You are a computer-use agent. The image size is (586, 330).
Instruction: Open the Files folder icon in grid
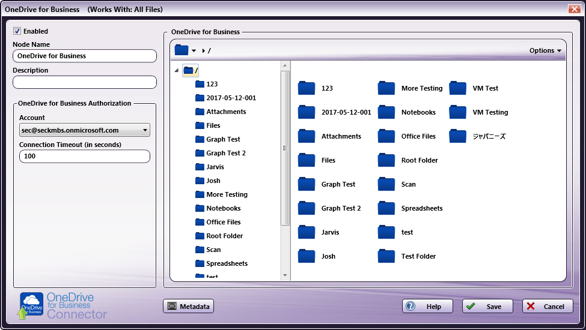pos(307,160)
